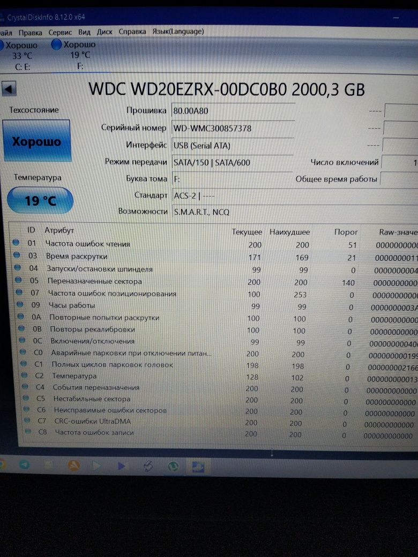
Task: Click the status dot of attribute 07
Action: coord(19,292)
